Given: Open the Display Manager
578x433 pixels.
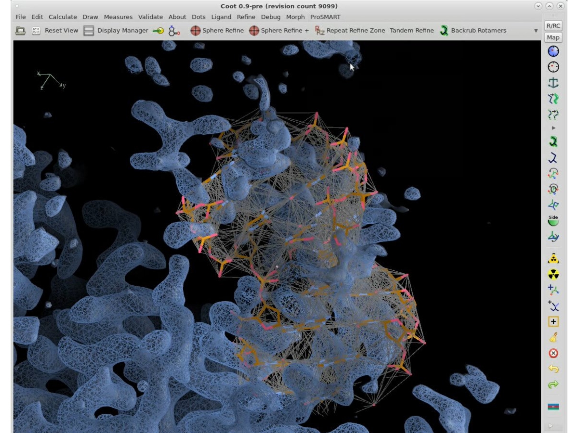Looking at the screenshot, I should click(116, 31).
